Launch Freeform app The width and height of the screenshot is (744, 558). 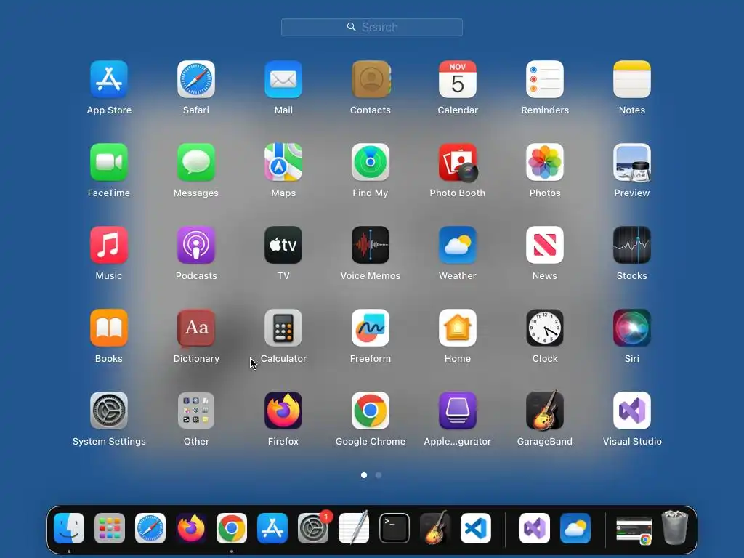coord(371,328)
